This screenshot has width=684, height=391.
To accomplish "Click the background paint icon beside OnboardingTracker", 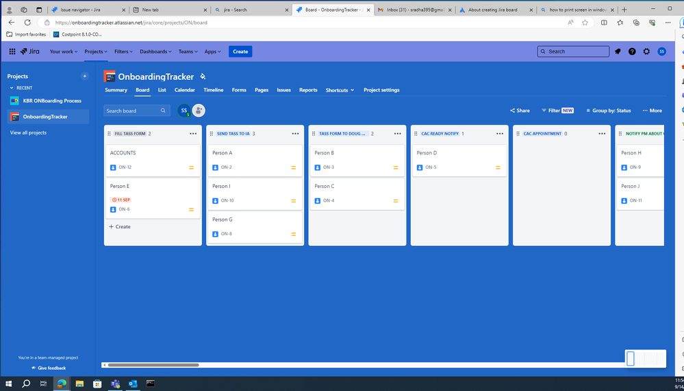I will (203, 77).
